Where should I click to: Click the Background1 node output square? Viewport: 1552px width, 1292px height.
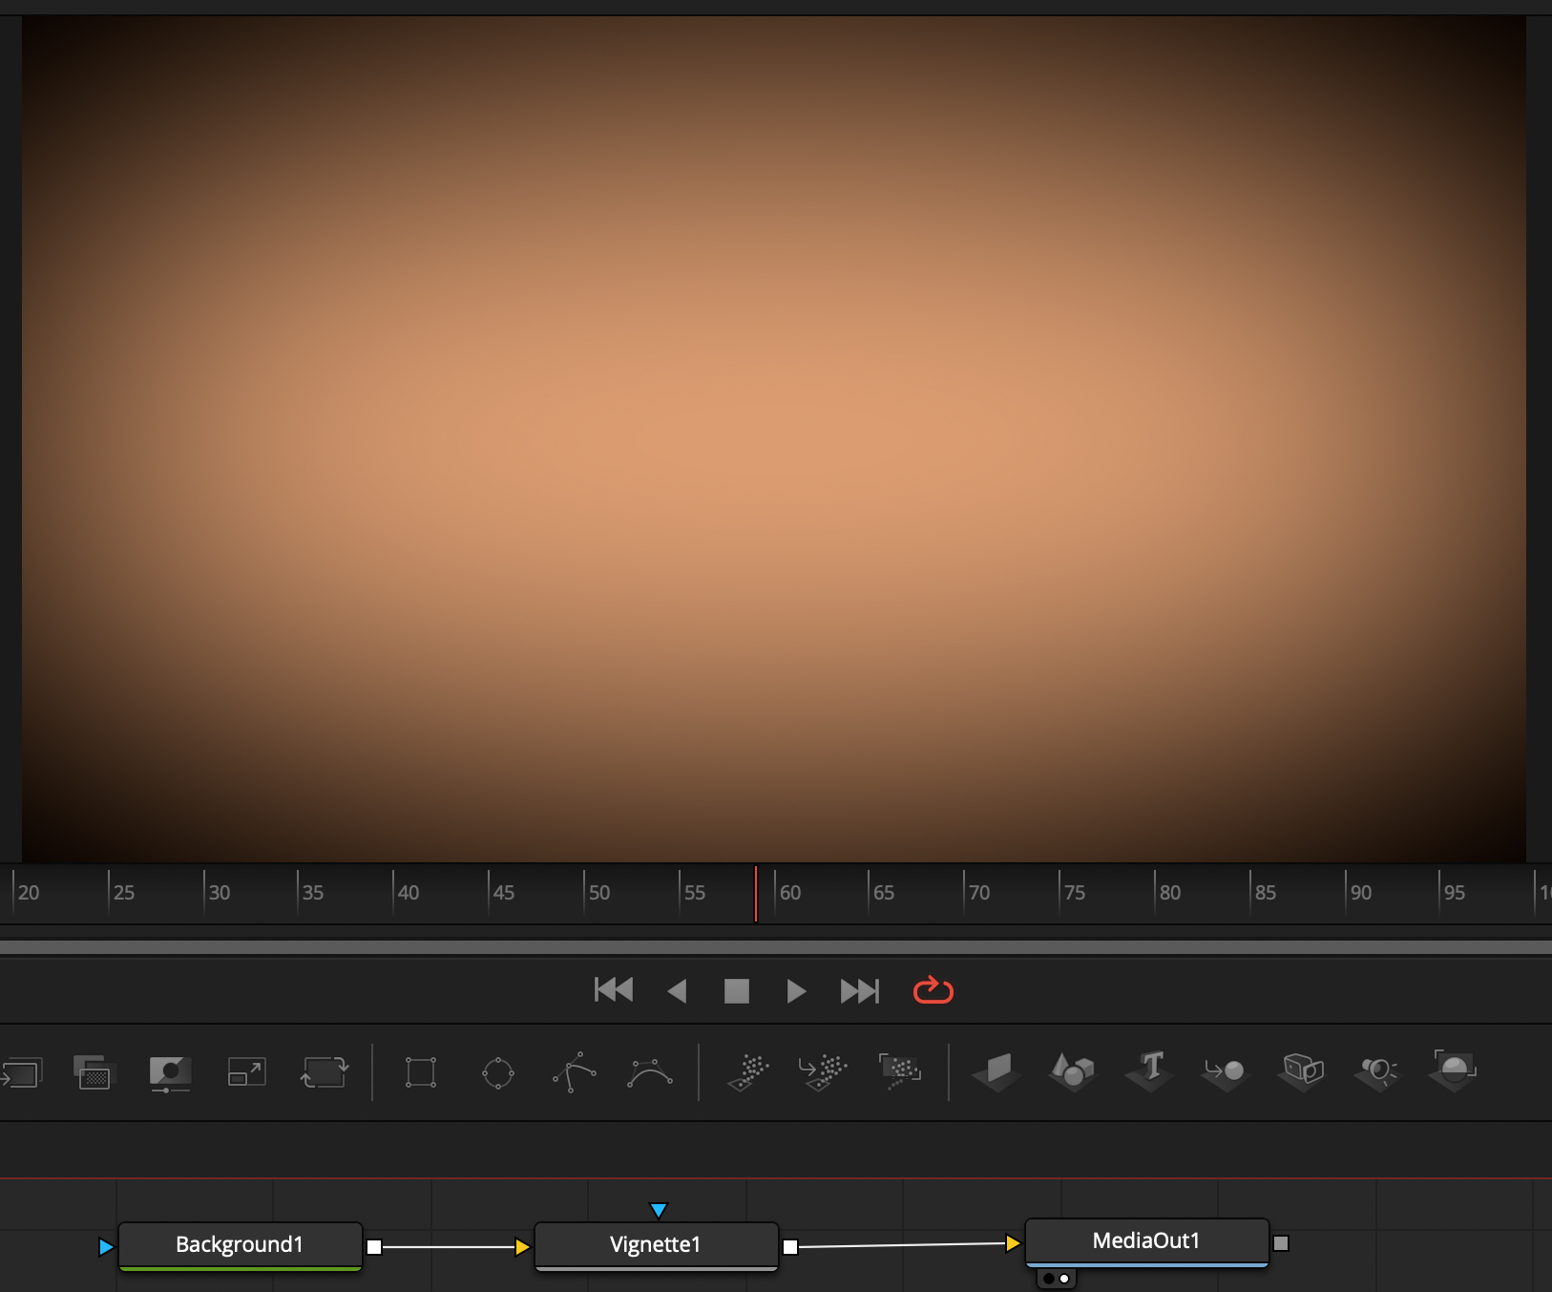[x=374, y=1247]
